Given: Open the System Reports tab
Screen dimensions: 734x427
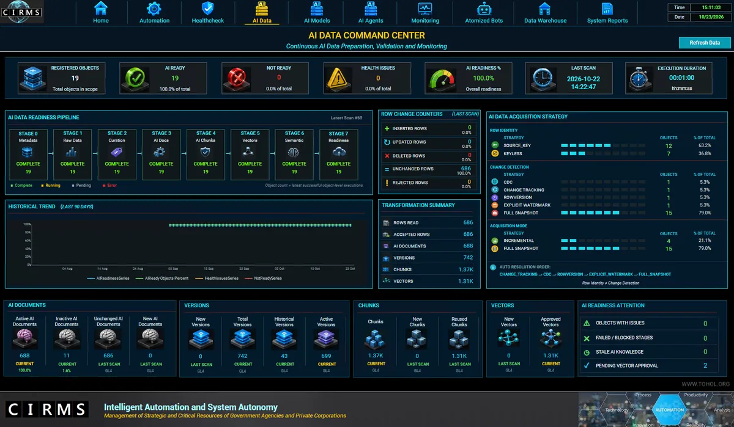Looking at the screenshot, I should click(607, 12).
